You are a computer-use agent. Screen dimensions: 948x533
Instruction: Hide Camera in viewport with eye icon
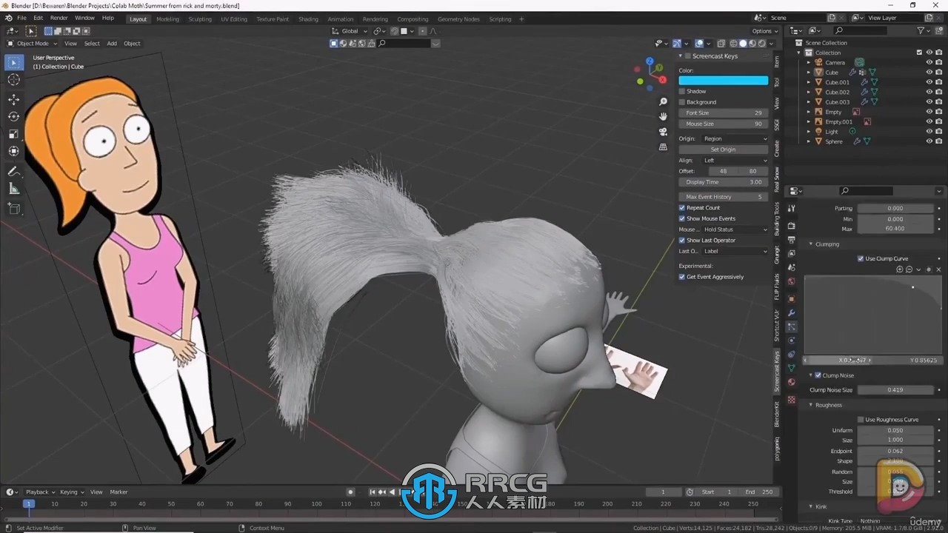(x=929, y=62)
